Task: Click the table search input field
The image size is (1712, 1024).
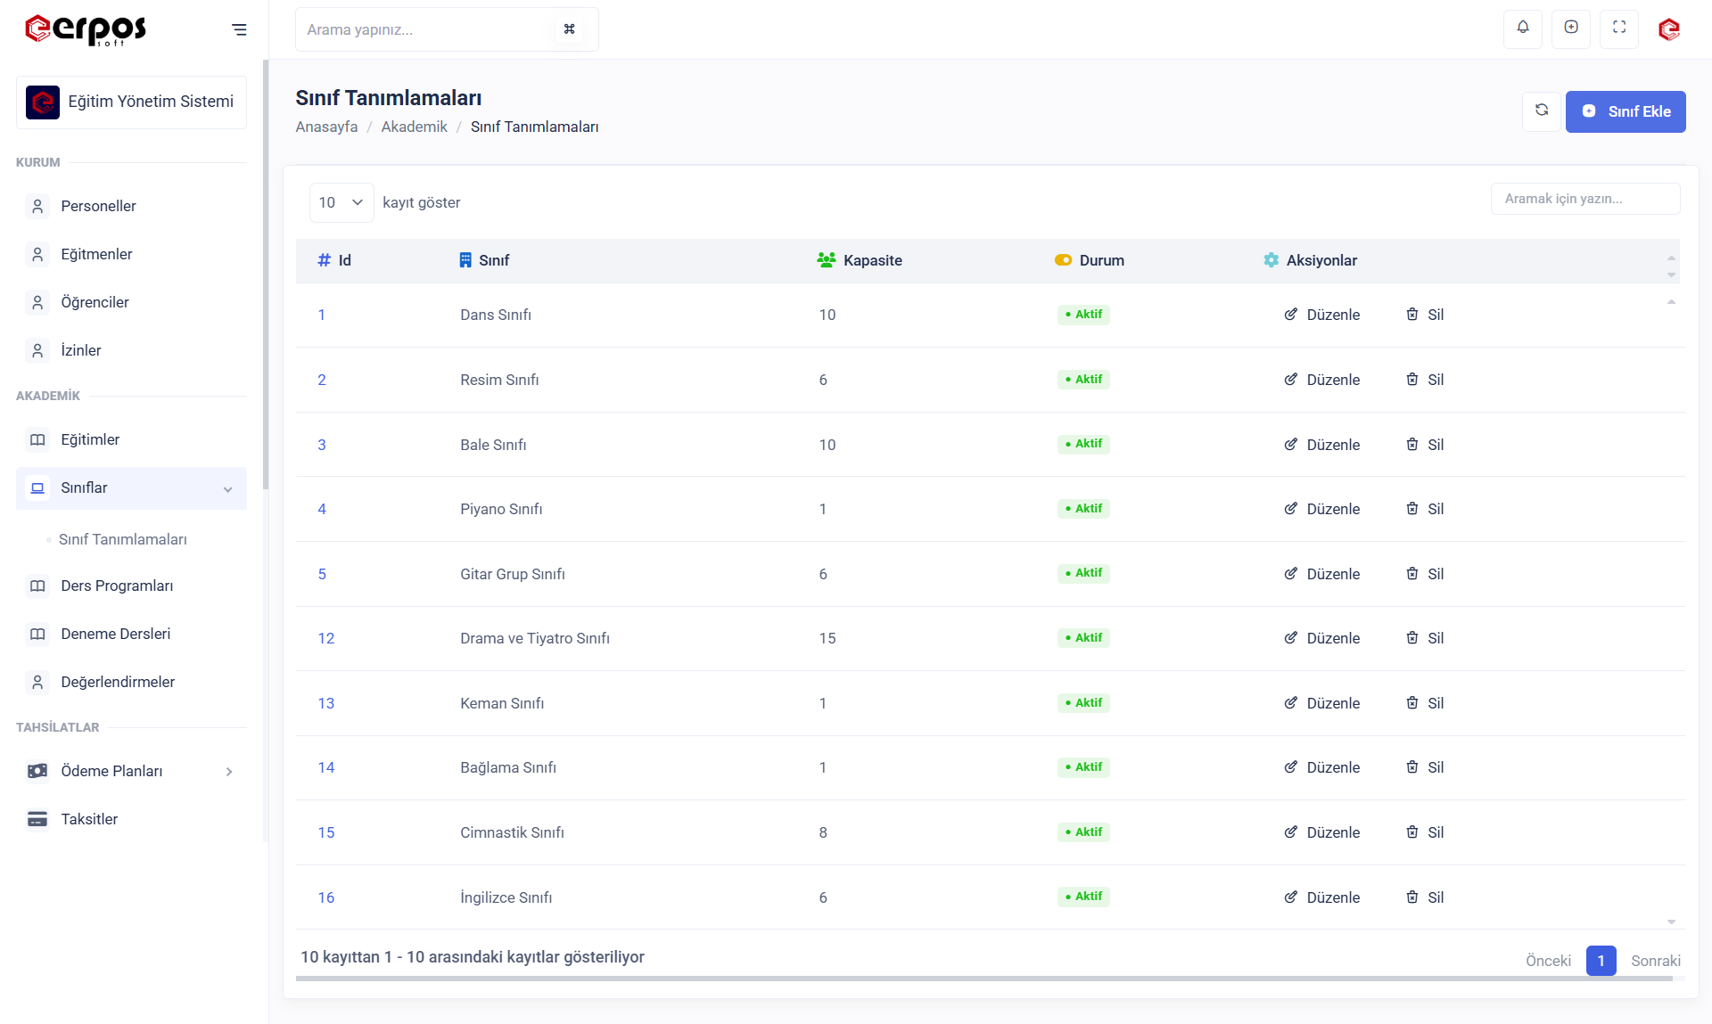Action: pyautogui.click(x=1584, y=199)
